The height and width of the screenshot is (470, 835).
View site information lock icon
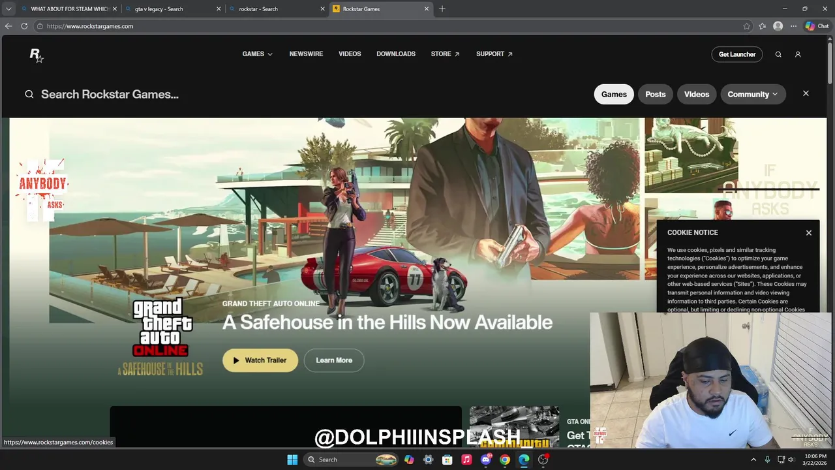(40, 26)
